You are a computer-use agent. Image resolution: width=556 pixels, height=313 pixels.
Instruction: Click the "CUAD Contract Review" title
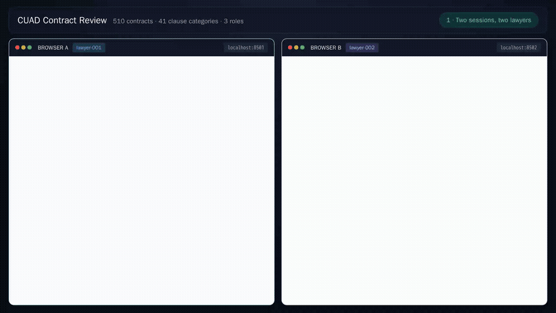point(62,21)
